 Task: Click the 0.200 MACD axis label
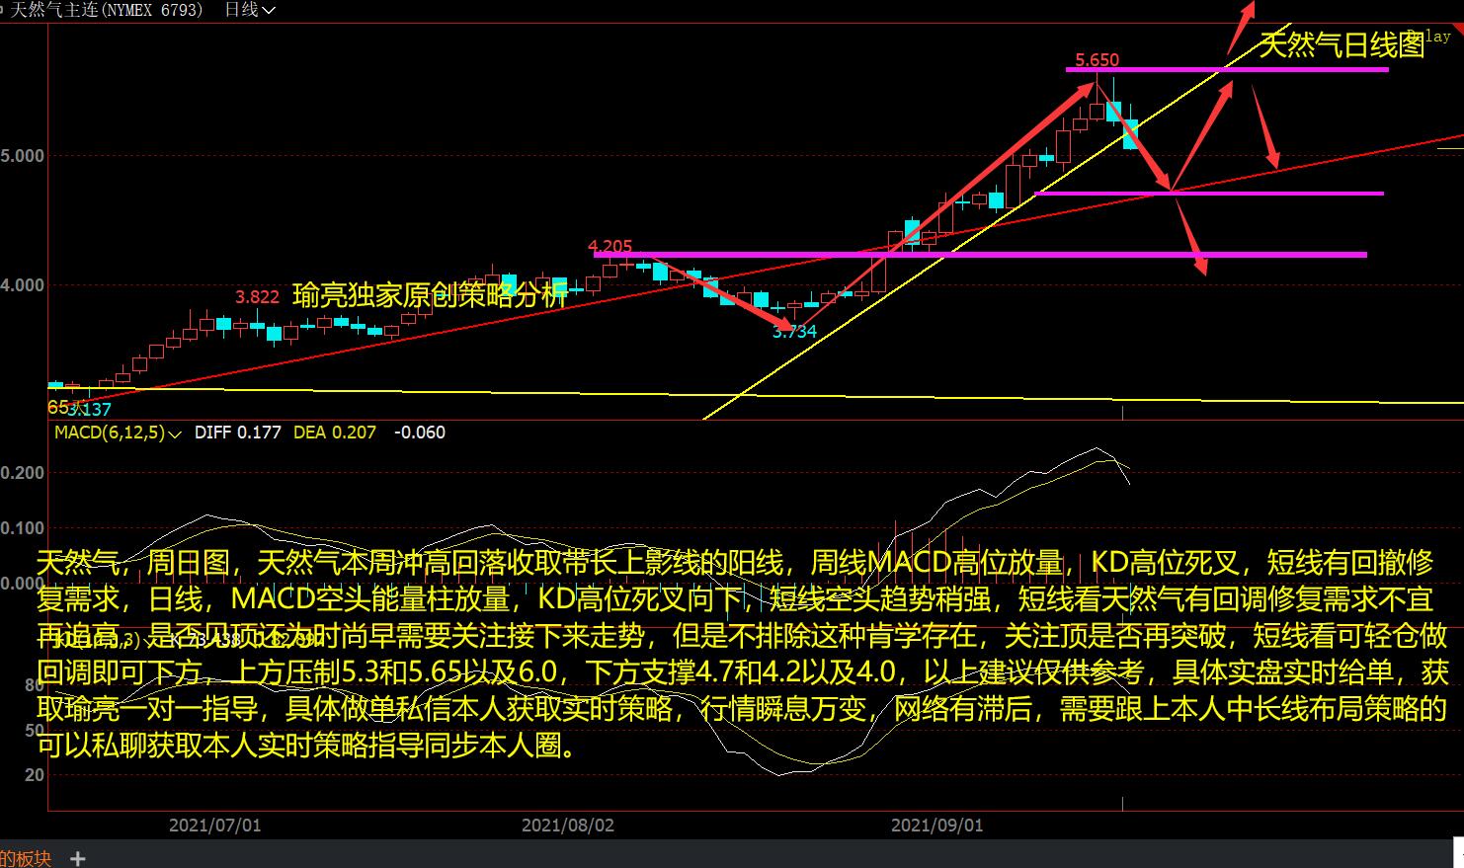pyautogui.click(x=23, y=473)
